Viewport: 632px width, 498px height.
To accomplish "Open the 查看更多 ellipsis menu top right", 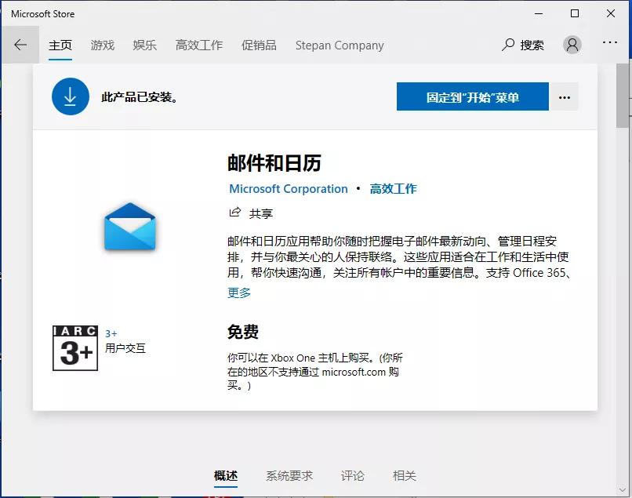I will tap(609, 45).
